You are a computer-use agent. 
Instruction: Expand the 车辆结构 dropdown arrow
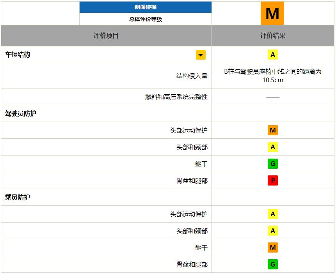pos(201,55)
